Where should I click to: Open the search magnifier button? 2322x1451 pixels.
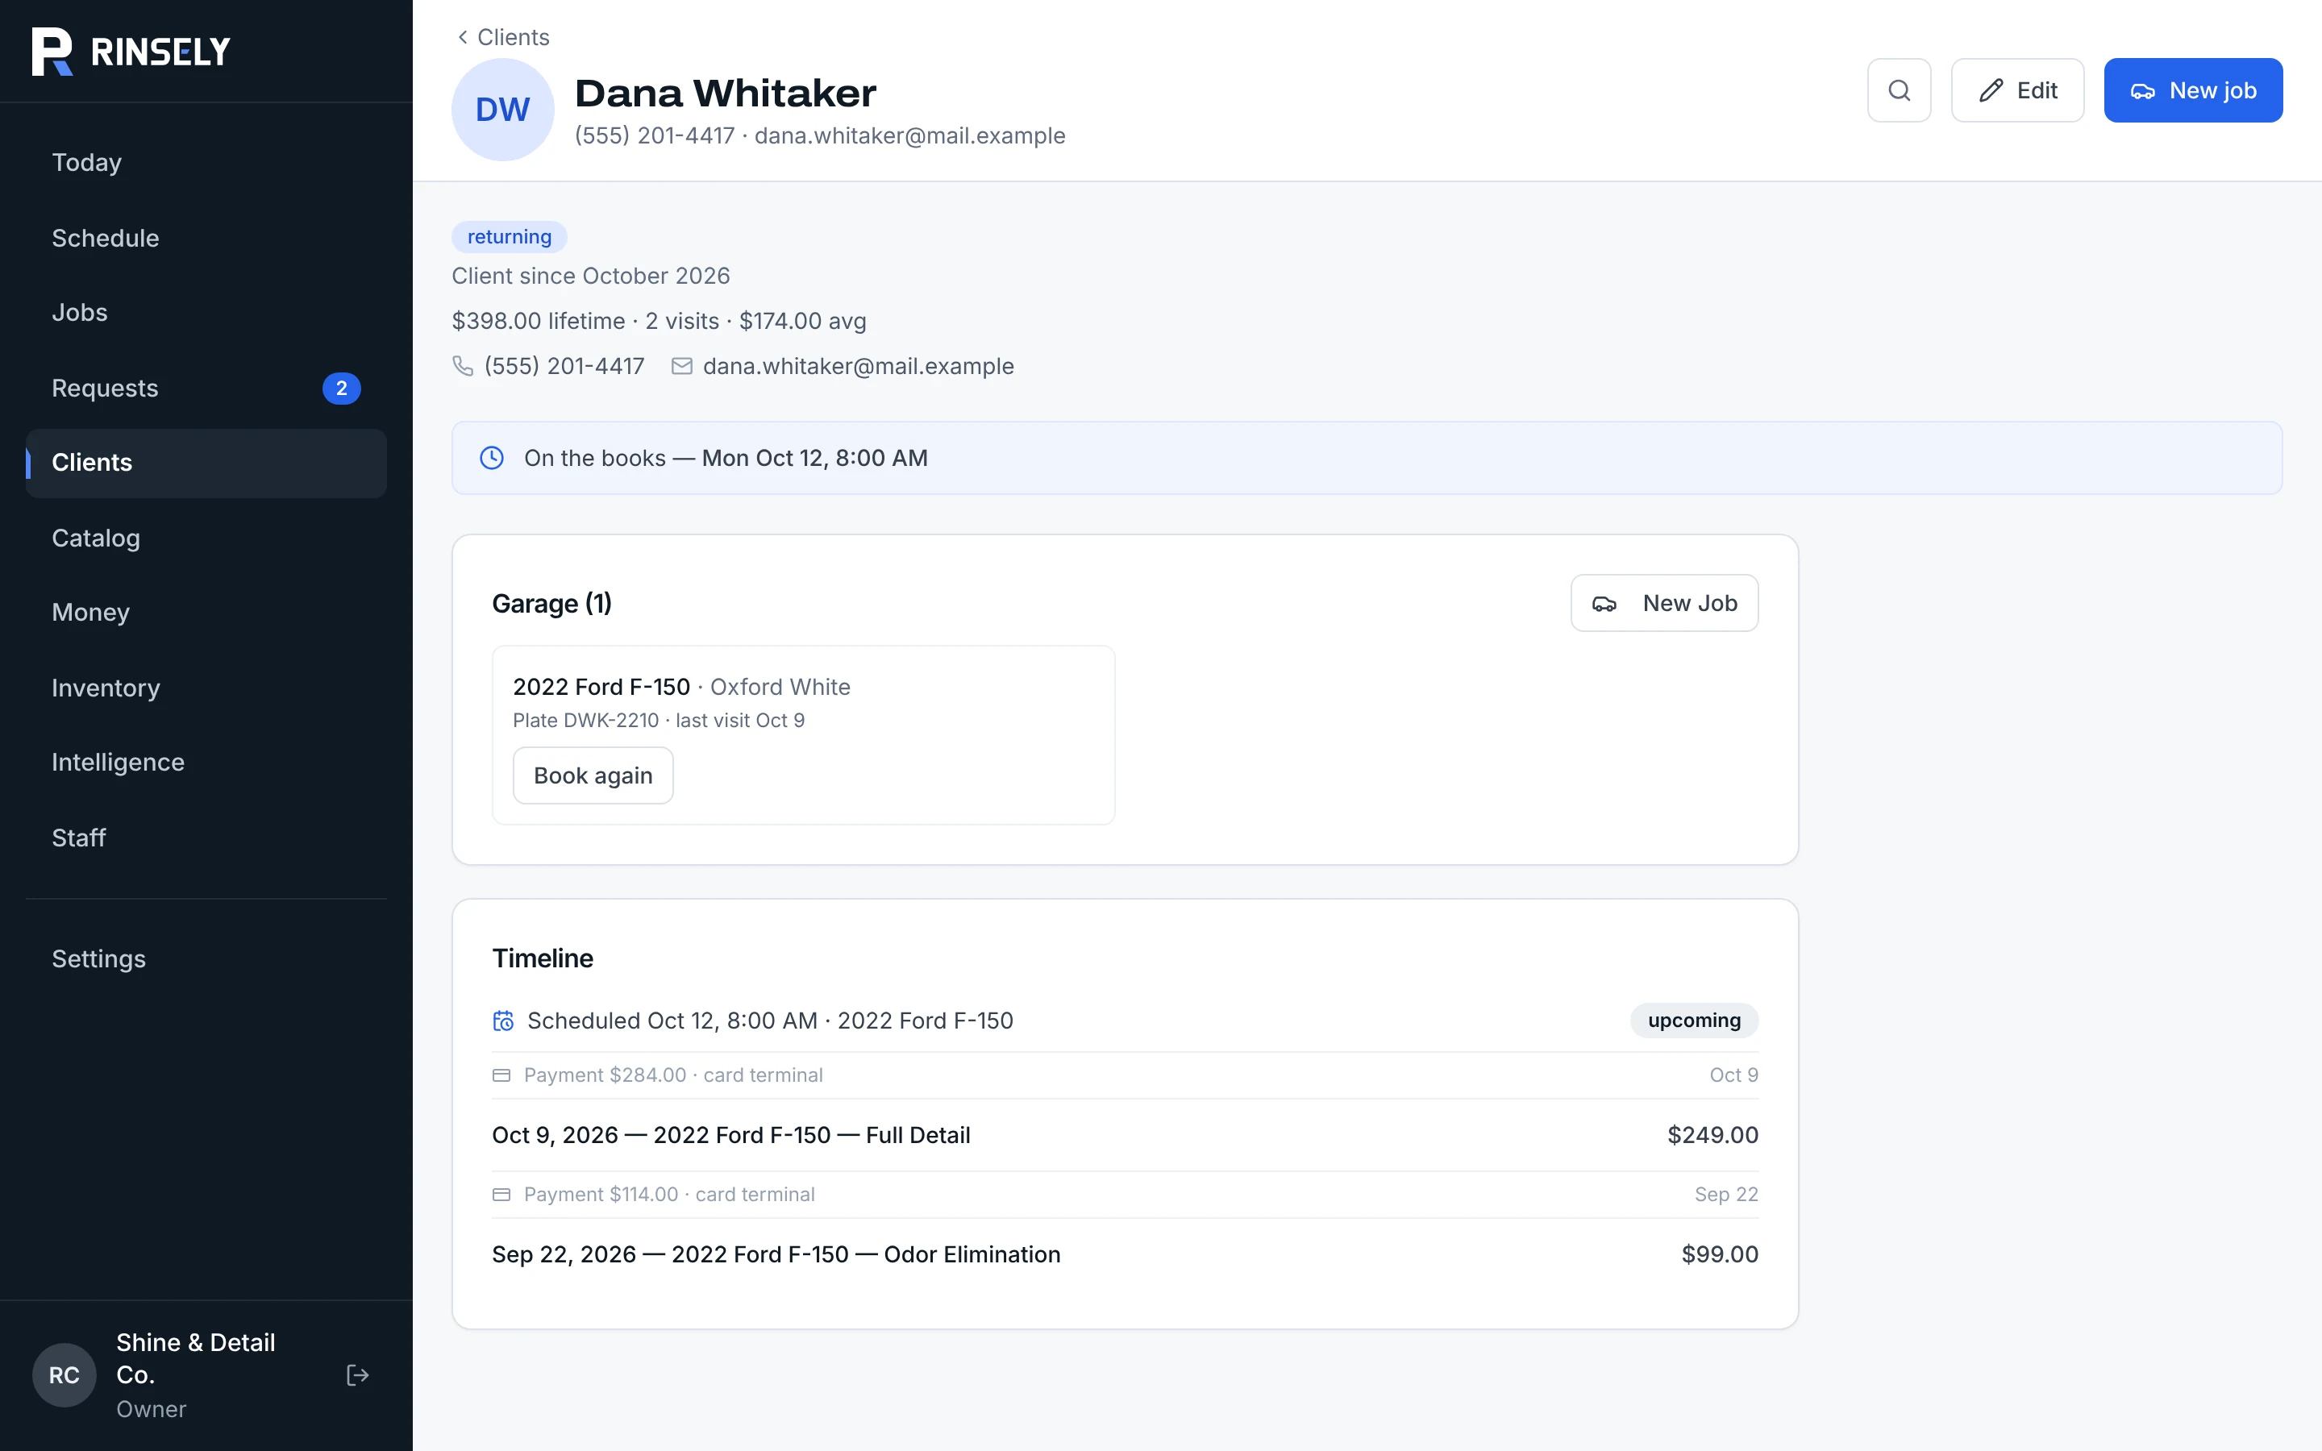(x=1899, y=90)
